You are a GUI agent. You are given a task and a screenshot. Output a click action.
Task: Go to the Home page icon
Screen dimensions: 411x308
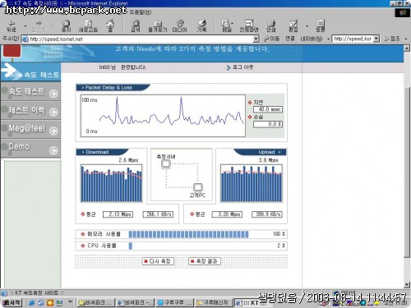110,24
